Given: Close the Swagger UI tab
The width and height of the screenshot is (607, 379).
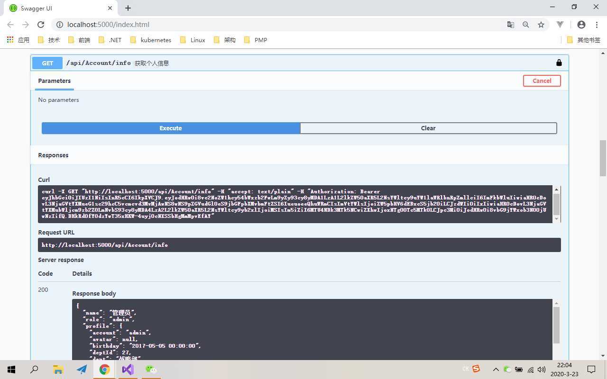Looking at the screenshot, I should click(110, 8).
